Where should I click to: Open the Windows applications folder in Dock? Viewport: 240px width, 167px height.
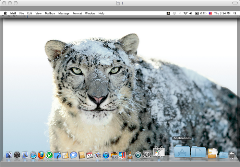coord(224,155)
